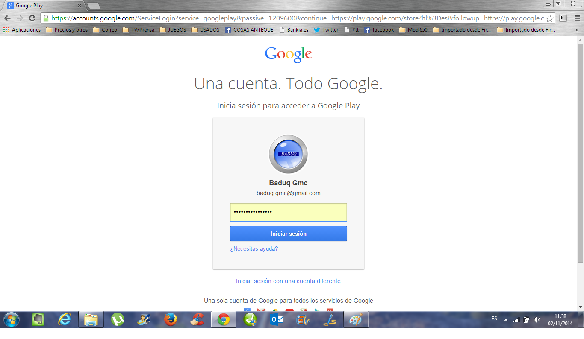The height and width of the screenshot is (339, 584).
Task: Click the volume speaker tray icon
Action: pos(537,320)
